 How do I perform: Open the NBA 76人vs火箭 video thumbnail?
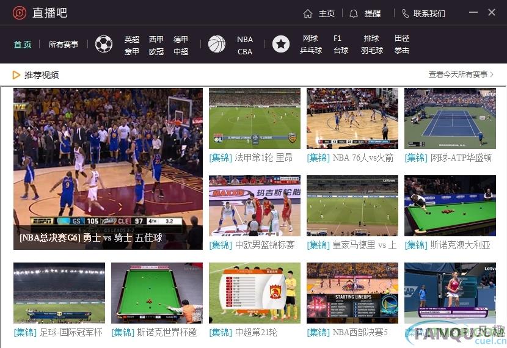pyautogui.click(x=352, y=118)
